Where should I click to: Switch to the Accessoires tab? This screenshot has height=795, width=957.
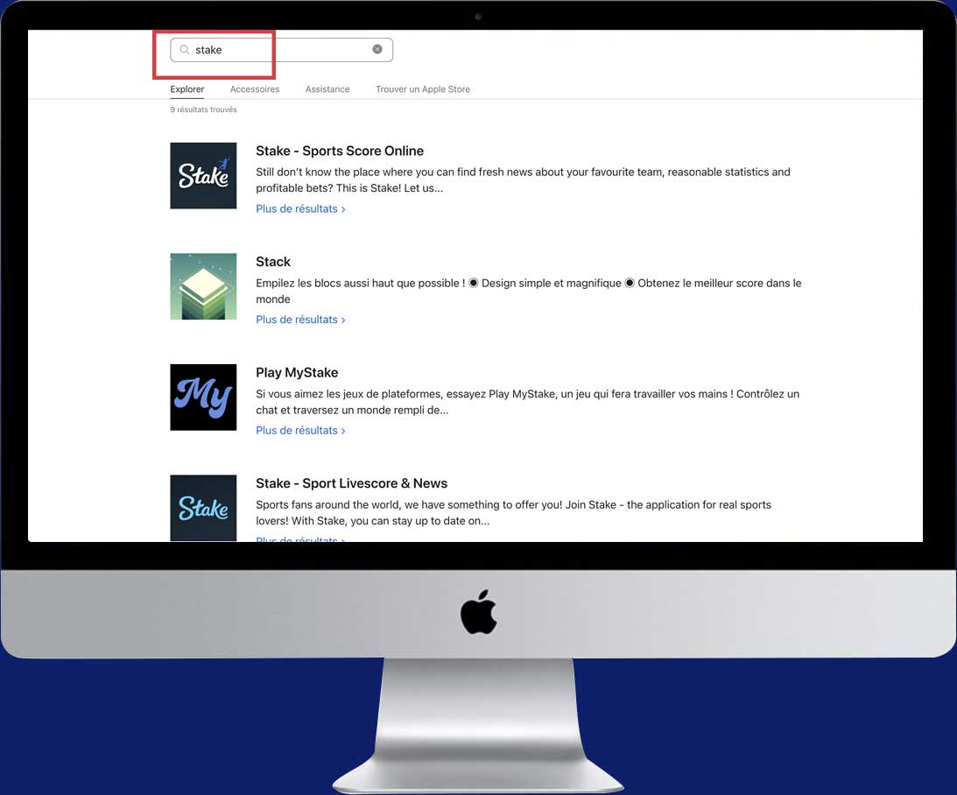click(255, 89)
